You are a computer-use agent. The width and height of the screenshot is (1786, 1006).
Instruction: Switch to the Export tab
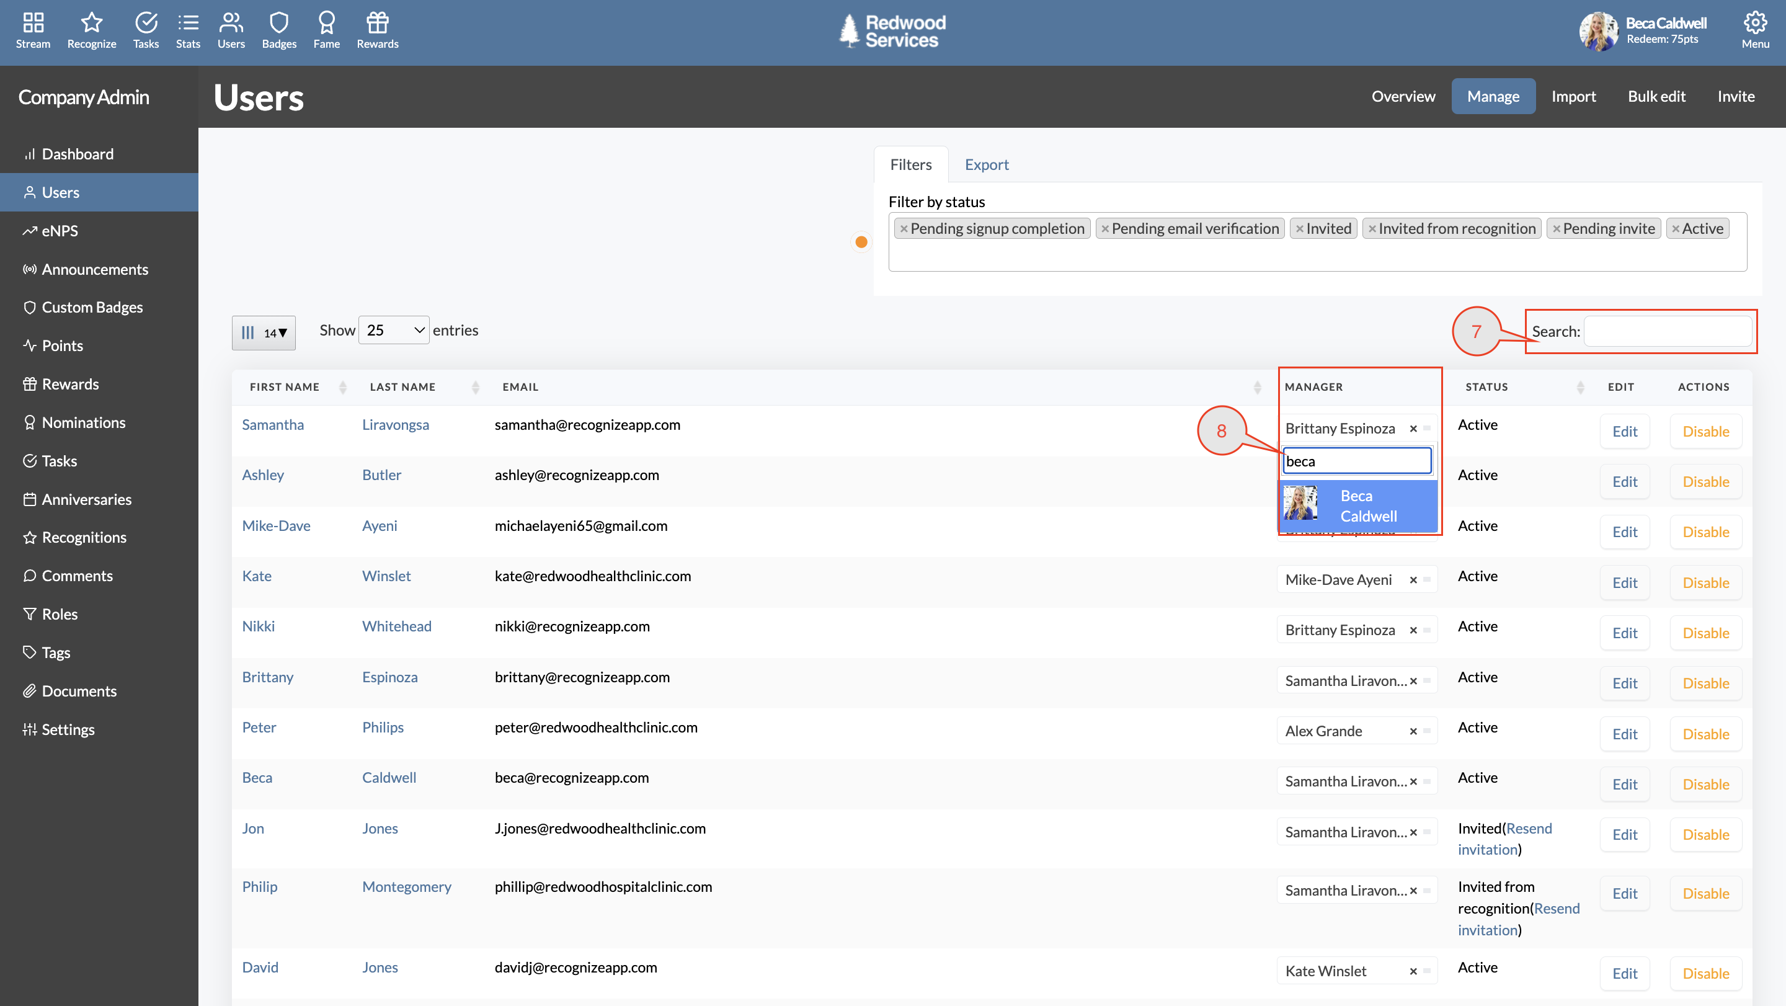(987, 164)
